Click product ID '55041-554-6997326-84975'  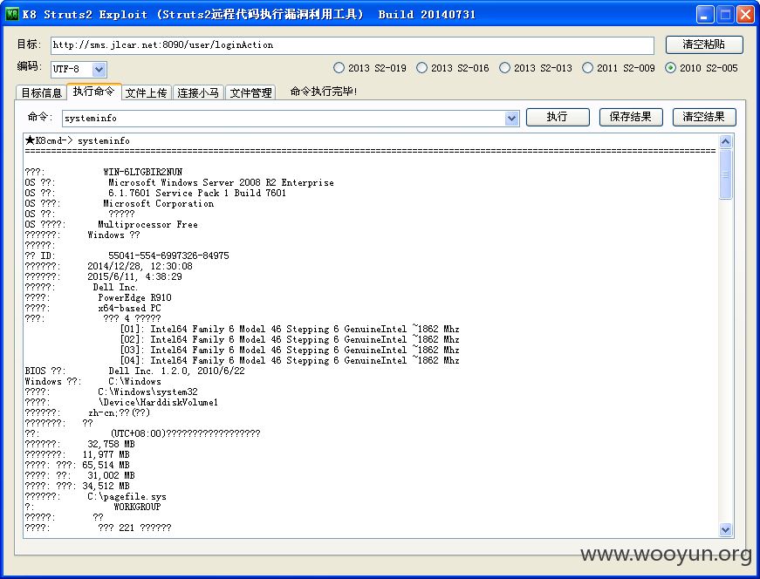click(168, 255)
